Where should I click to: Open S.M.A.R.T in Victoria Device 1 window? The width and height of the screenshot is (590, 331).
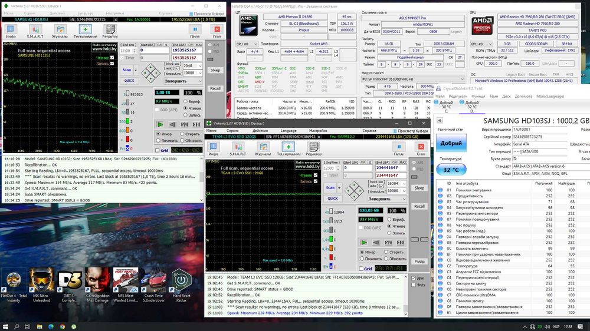35,31
